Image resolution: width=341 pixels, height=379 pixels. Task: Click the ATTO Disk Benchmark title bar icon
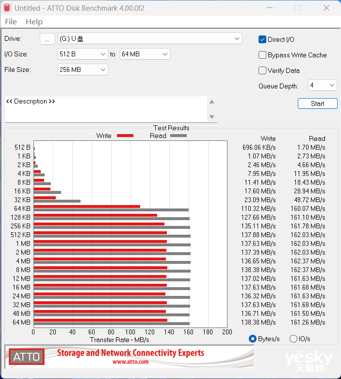point(7,8)
